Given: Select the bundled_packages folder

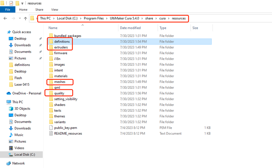Looking at the screenshot, I should pos(68,36).
